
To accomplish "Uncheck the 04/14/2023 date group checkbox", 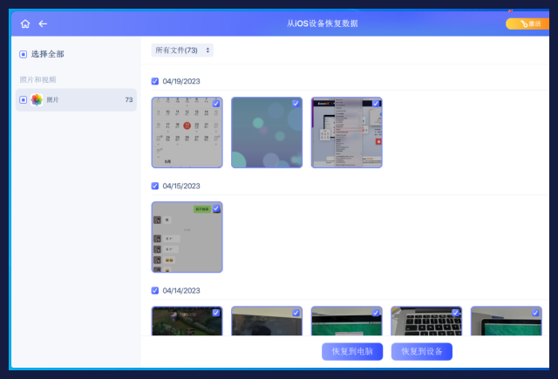I will [155, 290].
